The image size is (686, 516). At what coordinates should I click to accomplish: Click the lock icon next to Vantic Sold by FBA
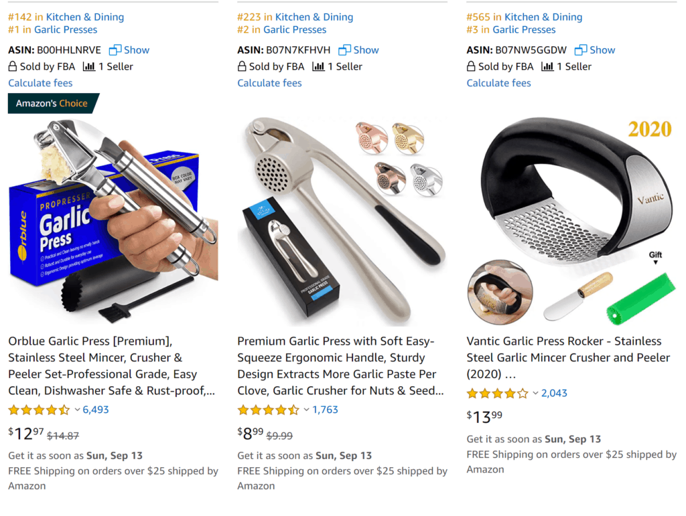click(x=471, y=66)
